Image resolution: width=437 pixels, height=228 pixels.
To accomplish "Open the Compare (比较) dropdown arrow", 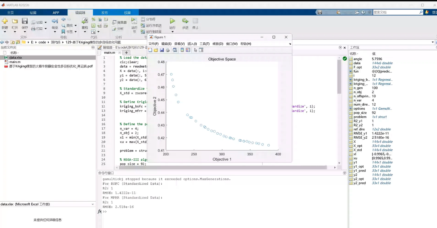I will tap(45, 22).
